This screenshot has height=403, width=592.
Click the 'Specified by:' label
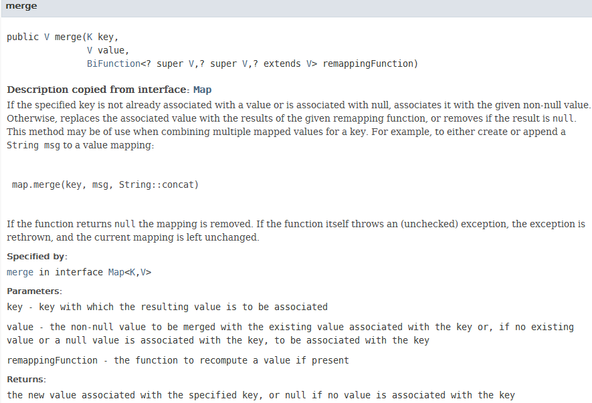pos(37,257)
